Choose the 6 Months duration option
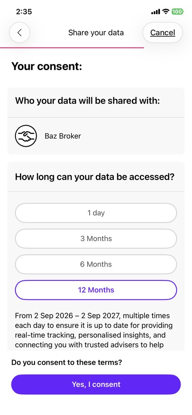This screenshot has height=415, width=192. pyautogui.click(x=96, y=264)
